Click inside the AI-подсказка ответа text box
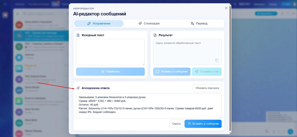This screenshot has width=297, height=137. [149, 106]
